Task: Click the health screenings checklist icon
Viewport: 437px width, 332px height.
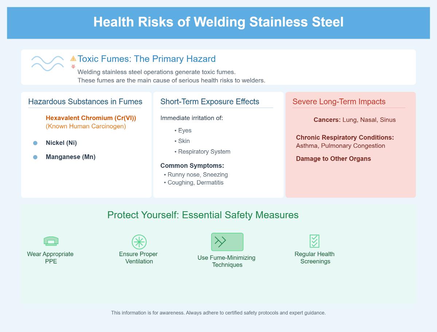Action: 315,241
